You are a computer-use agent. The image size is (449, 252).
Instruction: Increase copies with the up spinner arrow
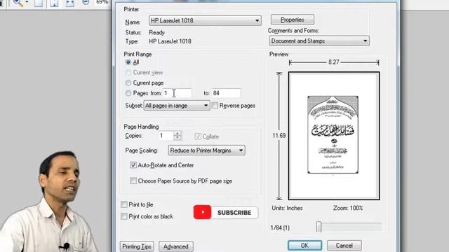(177, 134)
